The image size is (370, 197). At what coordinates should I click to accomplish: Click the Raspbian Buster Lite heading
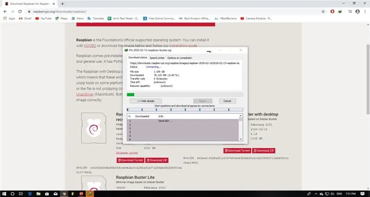click(x=135, y=177)
